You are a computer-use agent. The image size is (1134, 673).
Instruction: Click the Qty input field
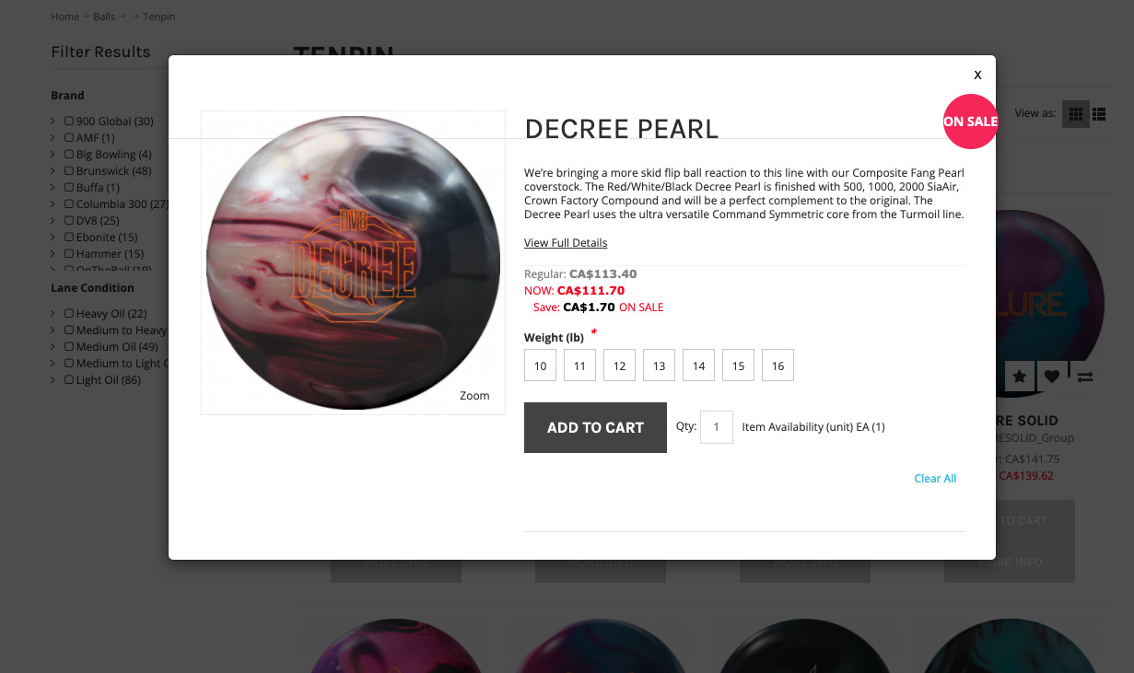coord(717,427)
